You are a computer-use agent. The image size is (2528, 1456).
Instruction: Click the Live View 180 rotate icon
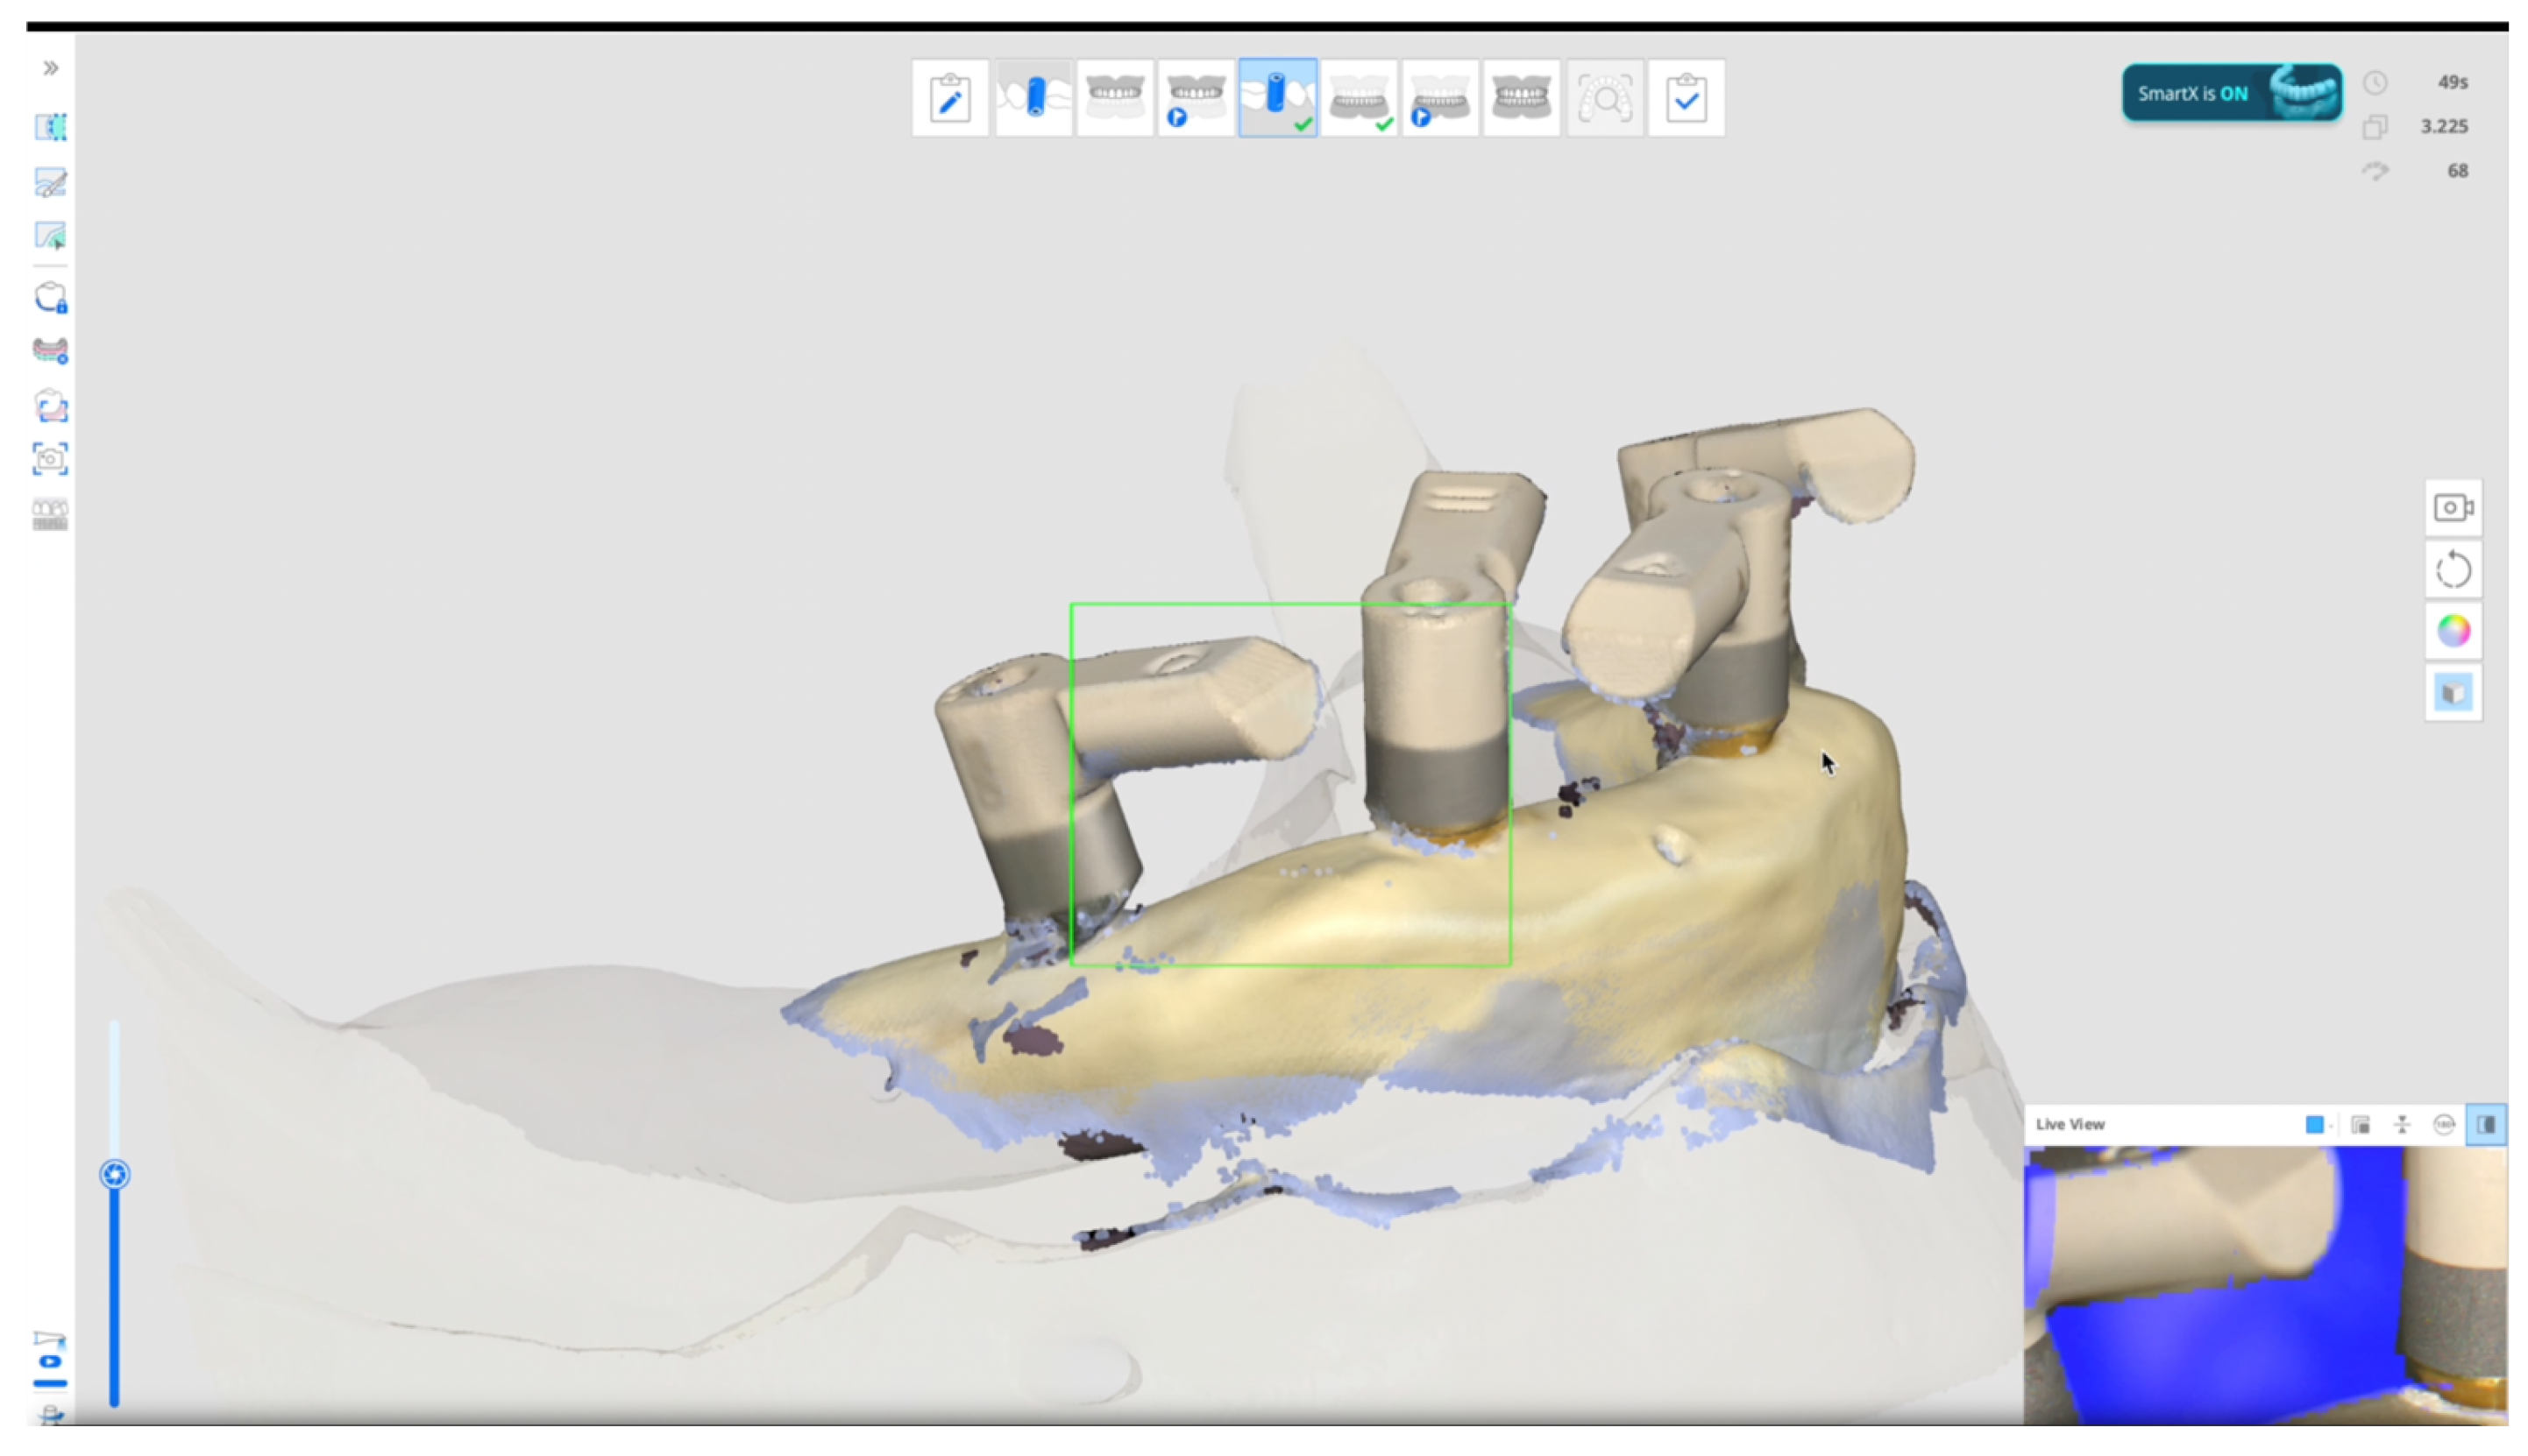2443,1125
